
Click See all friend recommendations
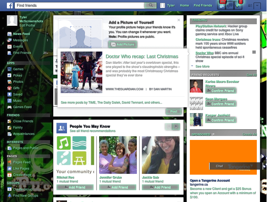click(93, 131)
